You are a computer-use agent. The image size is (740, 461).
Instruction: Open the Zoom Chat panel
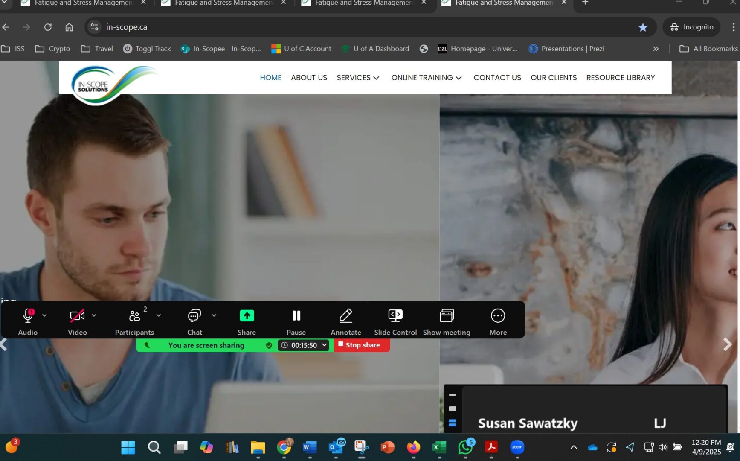(x=194, y=316)
